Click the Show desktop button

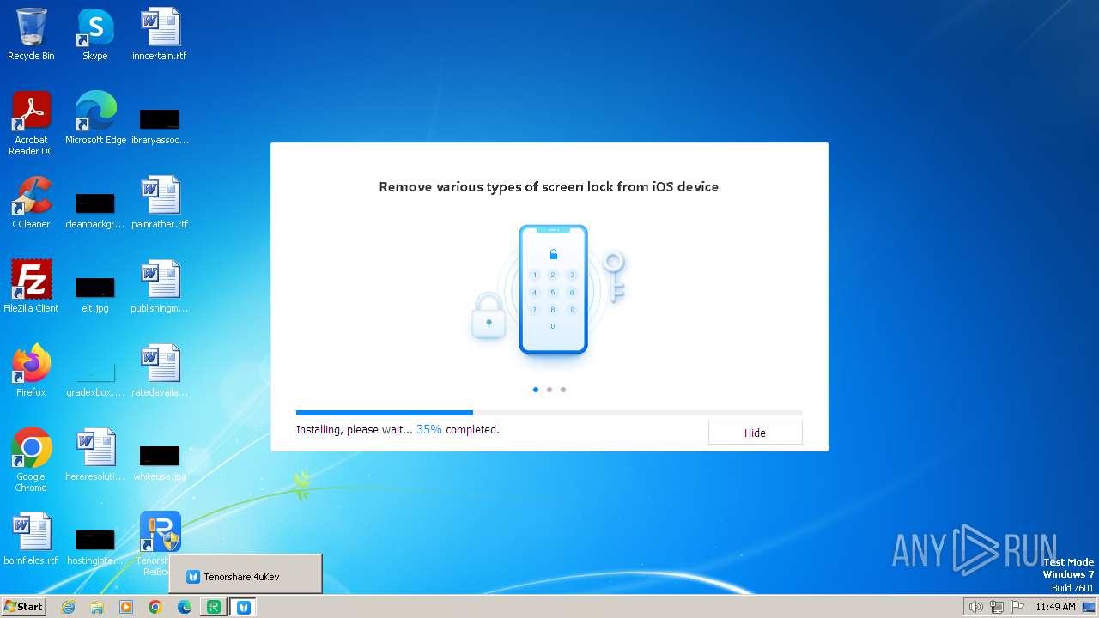pyautogui.click(x=1089, y=607)
